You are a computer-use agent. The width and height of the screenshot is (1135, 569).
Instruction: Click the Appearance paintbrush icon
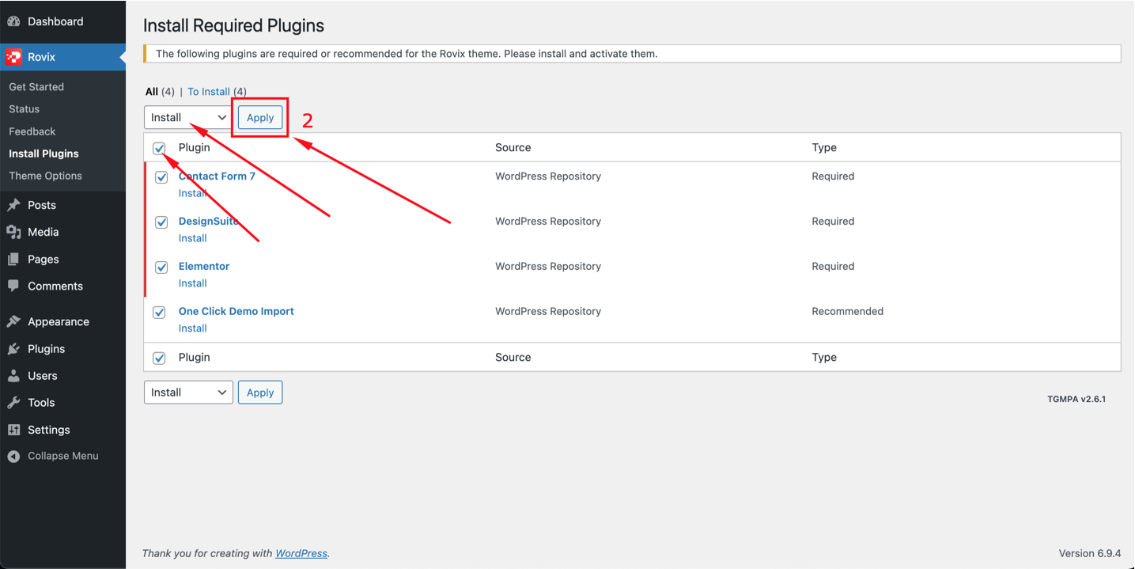click(13, 321)
